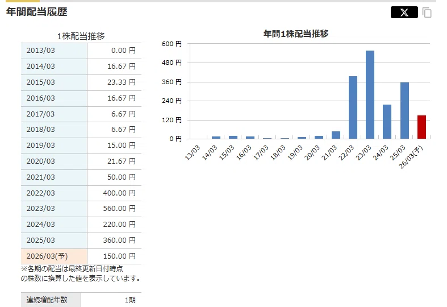Select the 2018/03 row label
The width and height of the screenshot is (447, 307).
coord(54,130)
